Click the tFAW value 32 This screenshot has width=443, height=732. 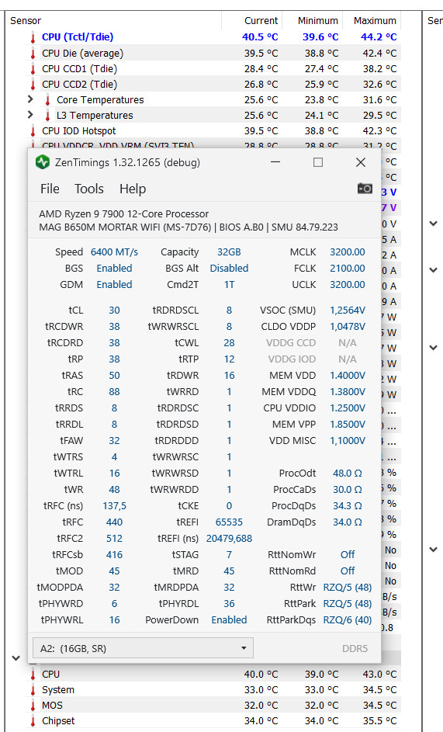[114, 441]
